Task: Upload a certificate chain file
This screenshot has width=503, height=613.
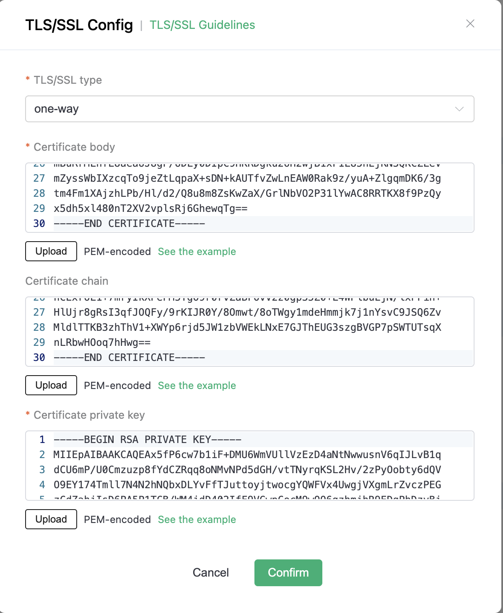Action: (51, 385)
